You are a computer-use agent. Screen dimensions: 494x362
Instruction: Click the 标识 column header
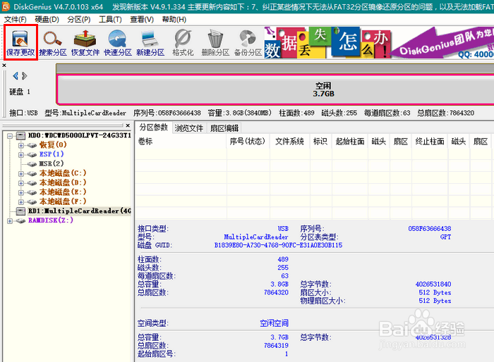point(320,142)
